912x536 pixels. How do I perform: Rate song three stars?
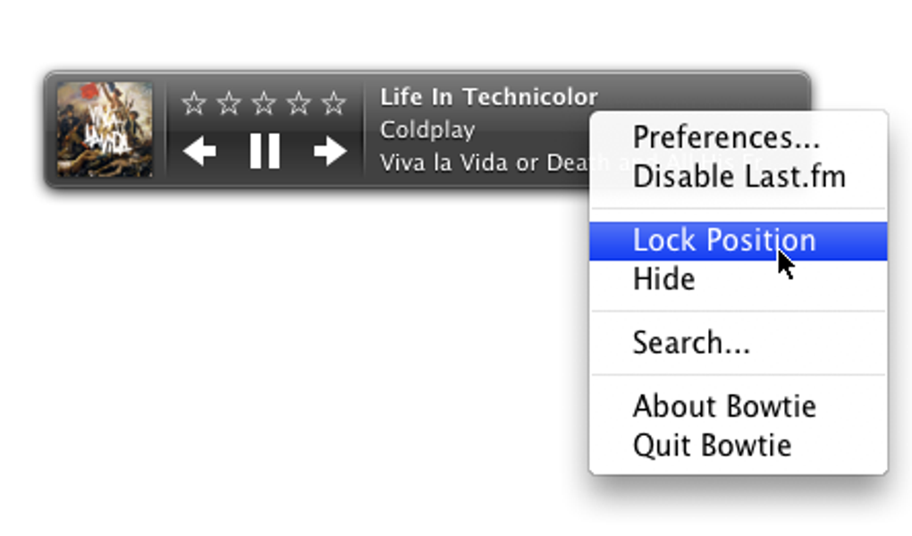tap(264, 104)
